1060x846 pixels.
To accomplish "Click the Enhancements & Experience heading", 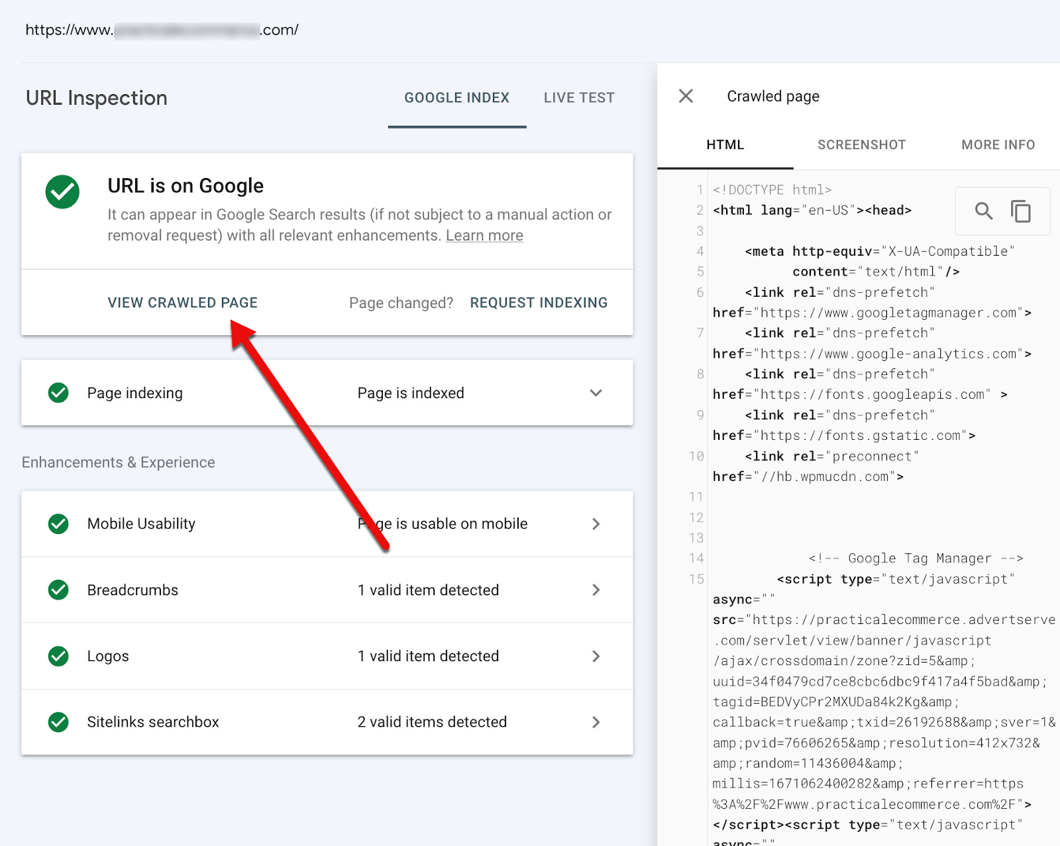I will 119,462.
